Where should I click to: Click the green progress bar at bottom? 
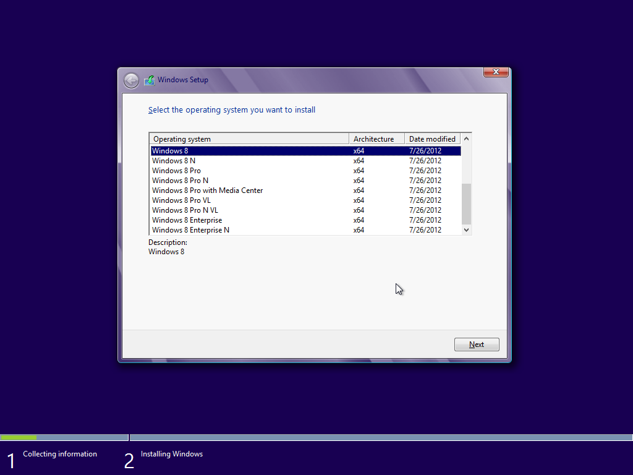(x=19, y=437)
